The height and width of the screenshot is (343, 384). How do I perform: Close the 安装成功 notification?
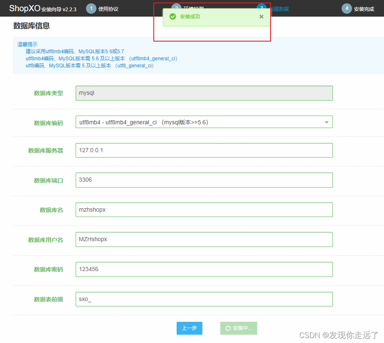[x=261, y=17]
